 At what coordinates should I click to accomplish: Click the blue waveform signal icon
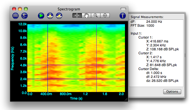(15, 16)
